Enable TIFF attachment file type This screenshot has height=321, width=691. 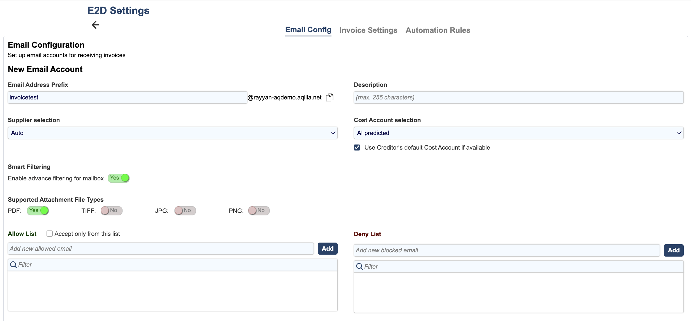coord(111,211)
